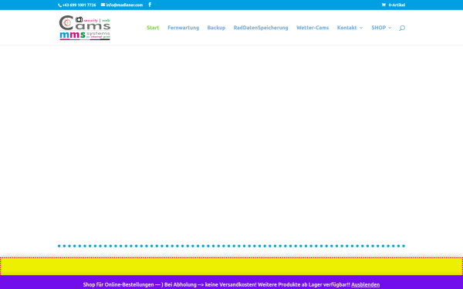Click the +43 699 phone number
The height and width of the screenshot is (289, 463).
(79, 5)
